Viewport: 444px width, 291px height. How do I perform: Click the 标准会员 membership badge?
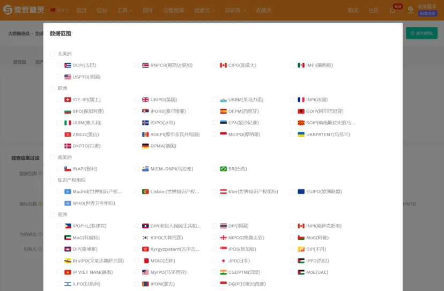427,13
